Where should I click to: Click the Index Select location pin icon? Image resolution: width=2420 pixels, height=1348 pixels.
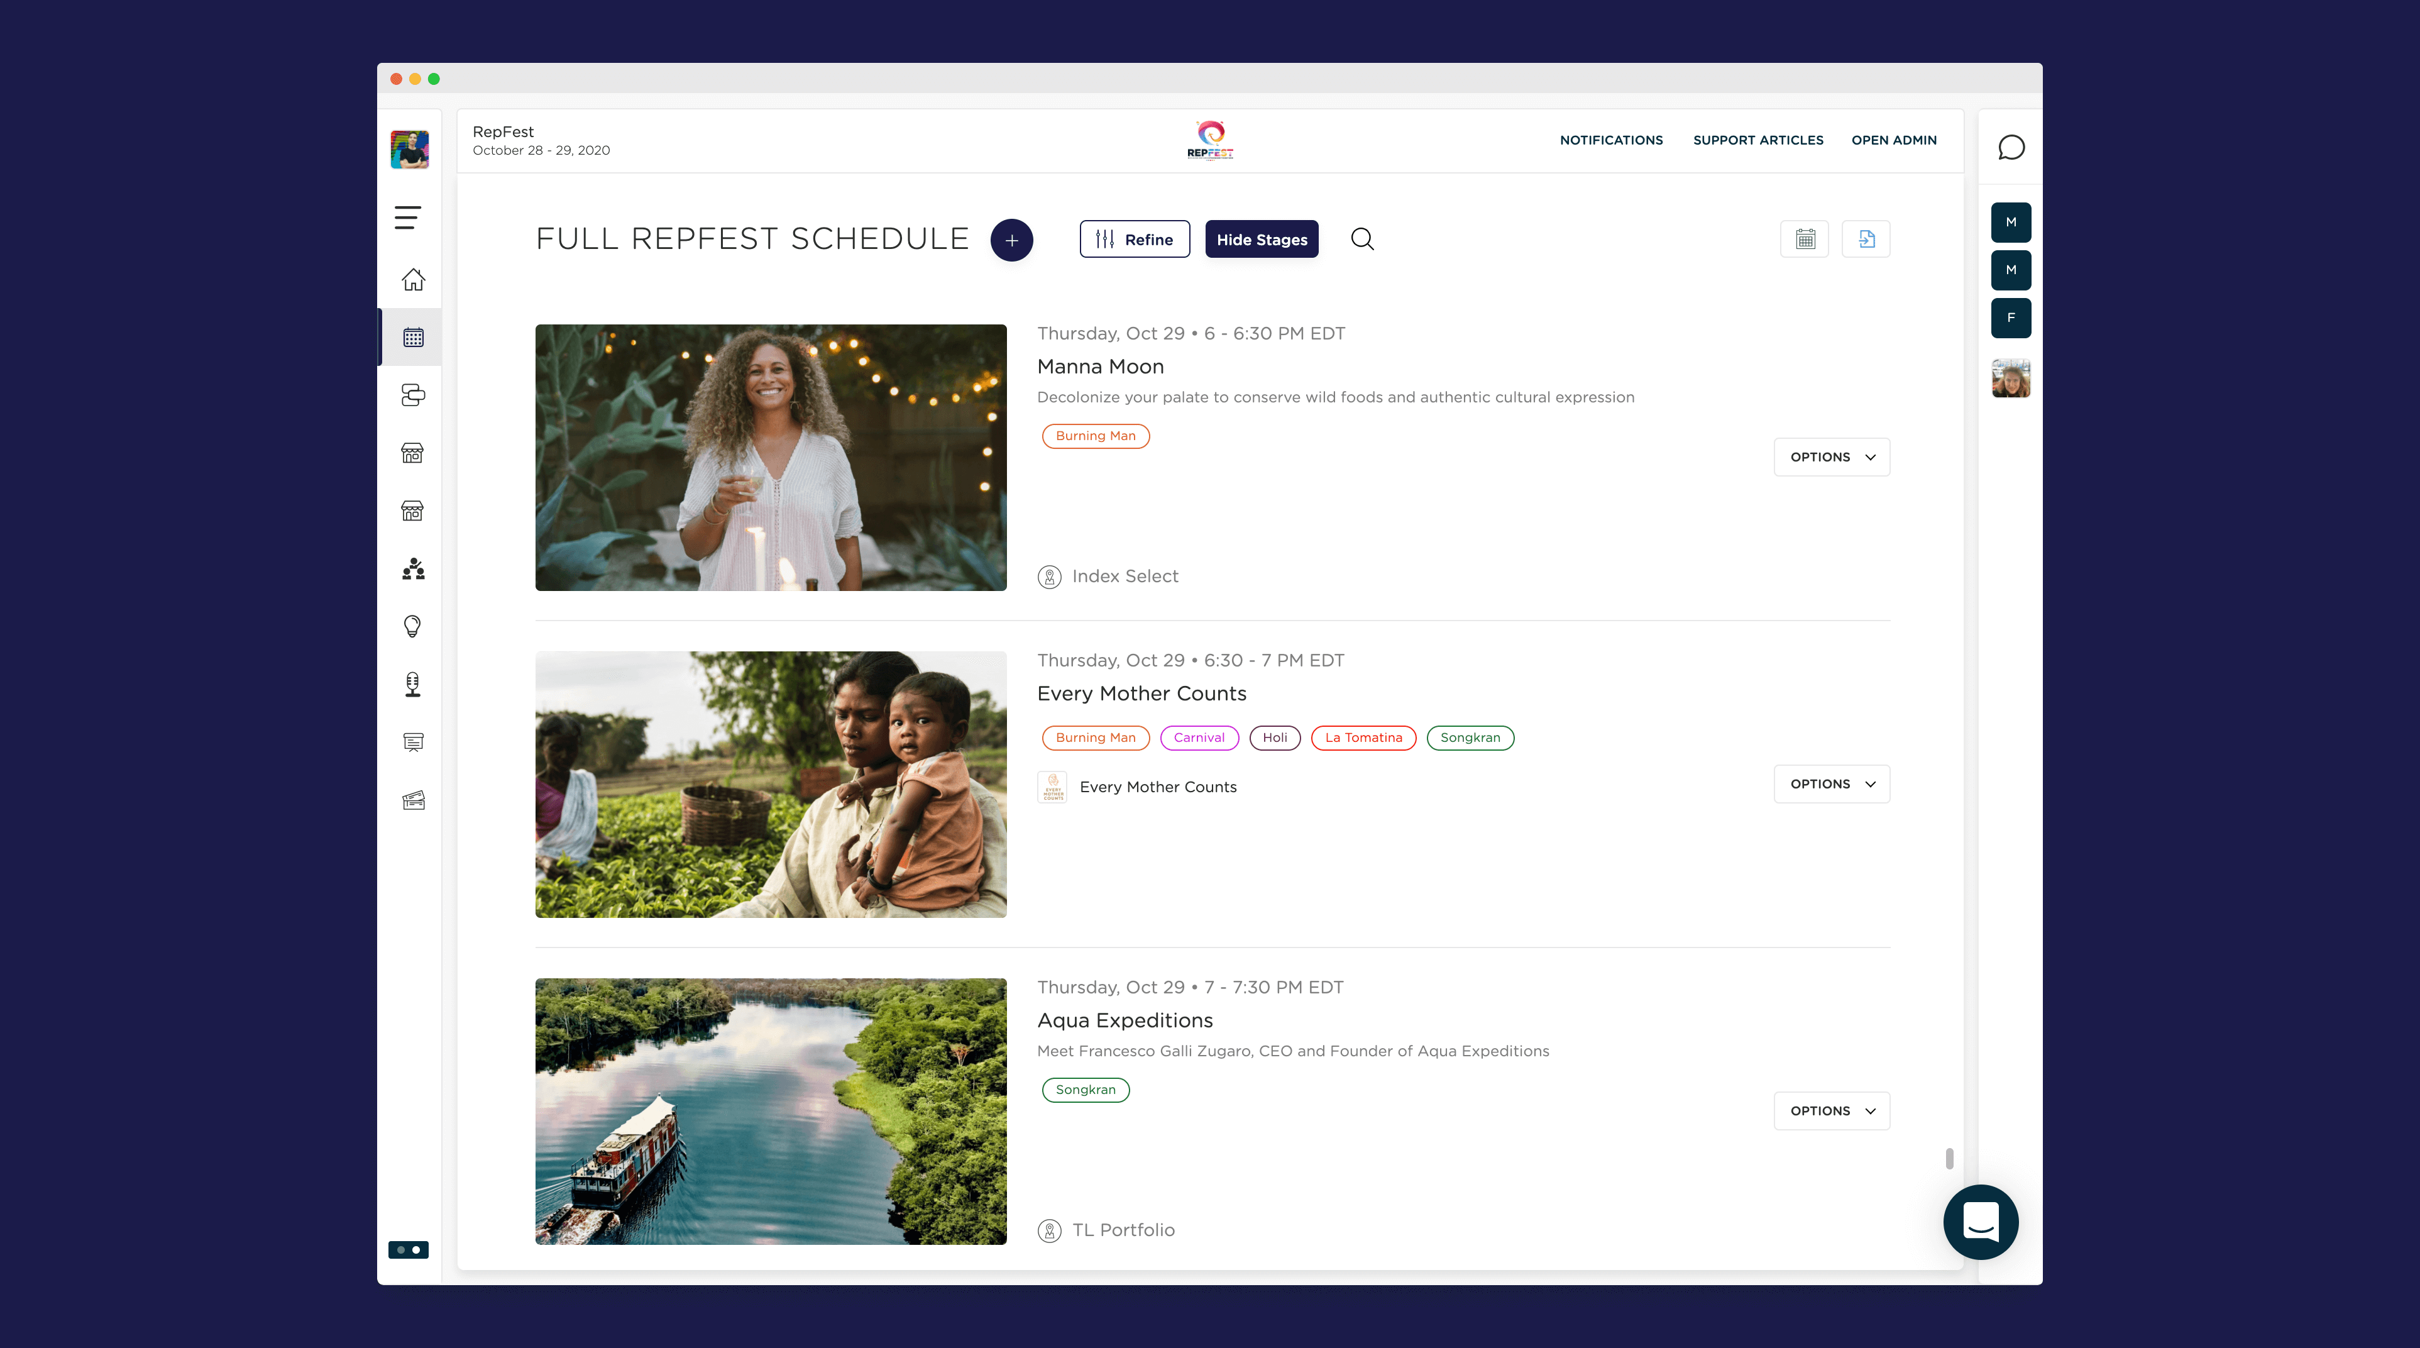[1049, 577]
